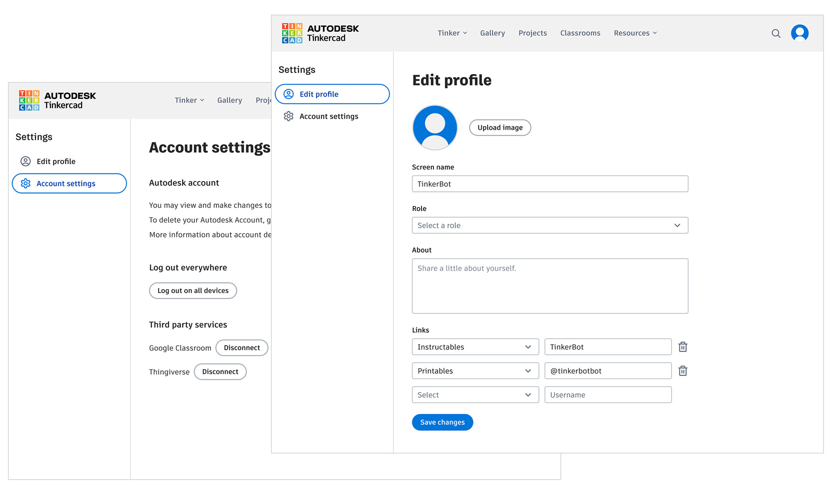This screenshot has width=835, height=490.
Task: Delete the Instructables link row
Action: point(682,347)
